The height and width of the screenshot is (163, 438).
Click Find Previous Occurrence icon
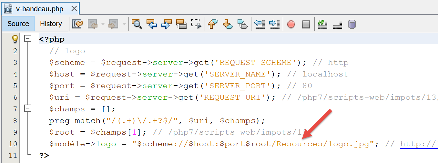[151, 24]
